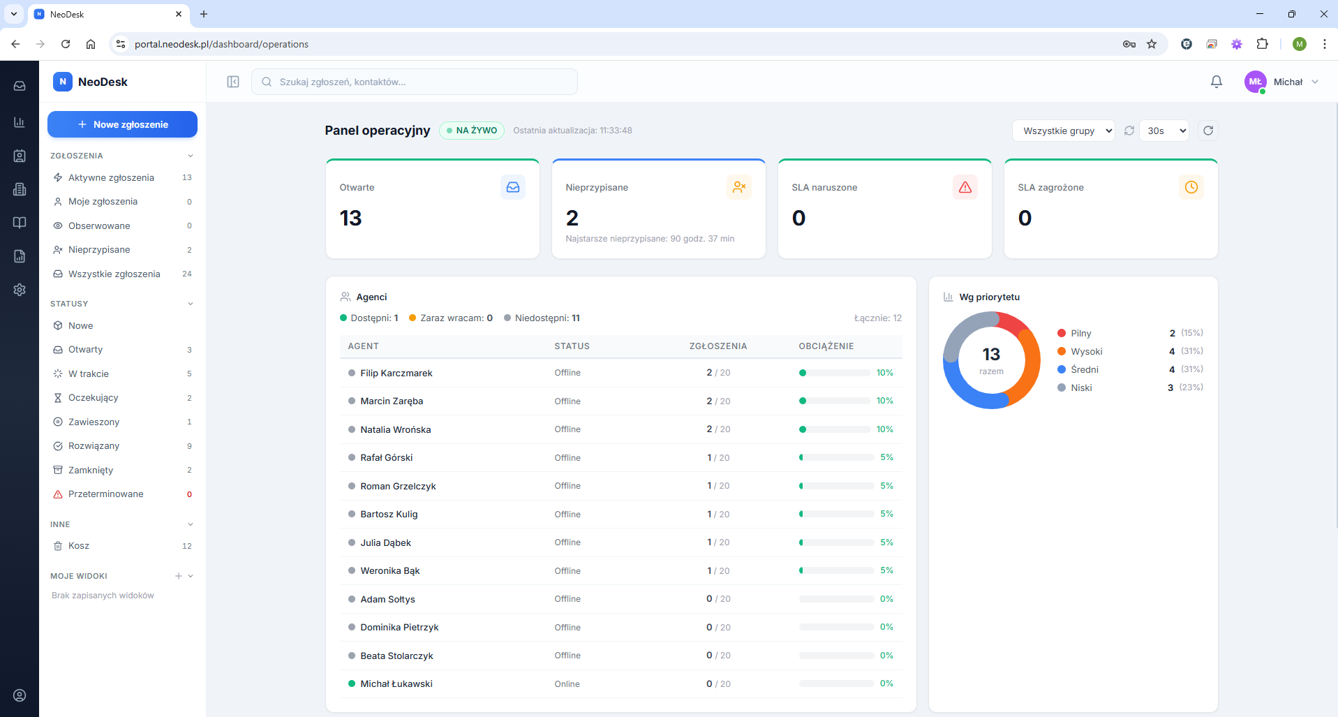Open settings gear in left rail
The width and height of the screenshot is (1338, 717).
(20, 290)
